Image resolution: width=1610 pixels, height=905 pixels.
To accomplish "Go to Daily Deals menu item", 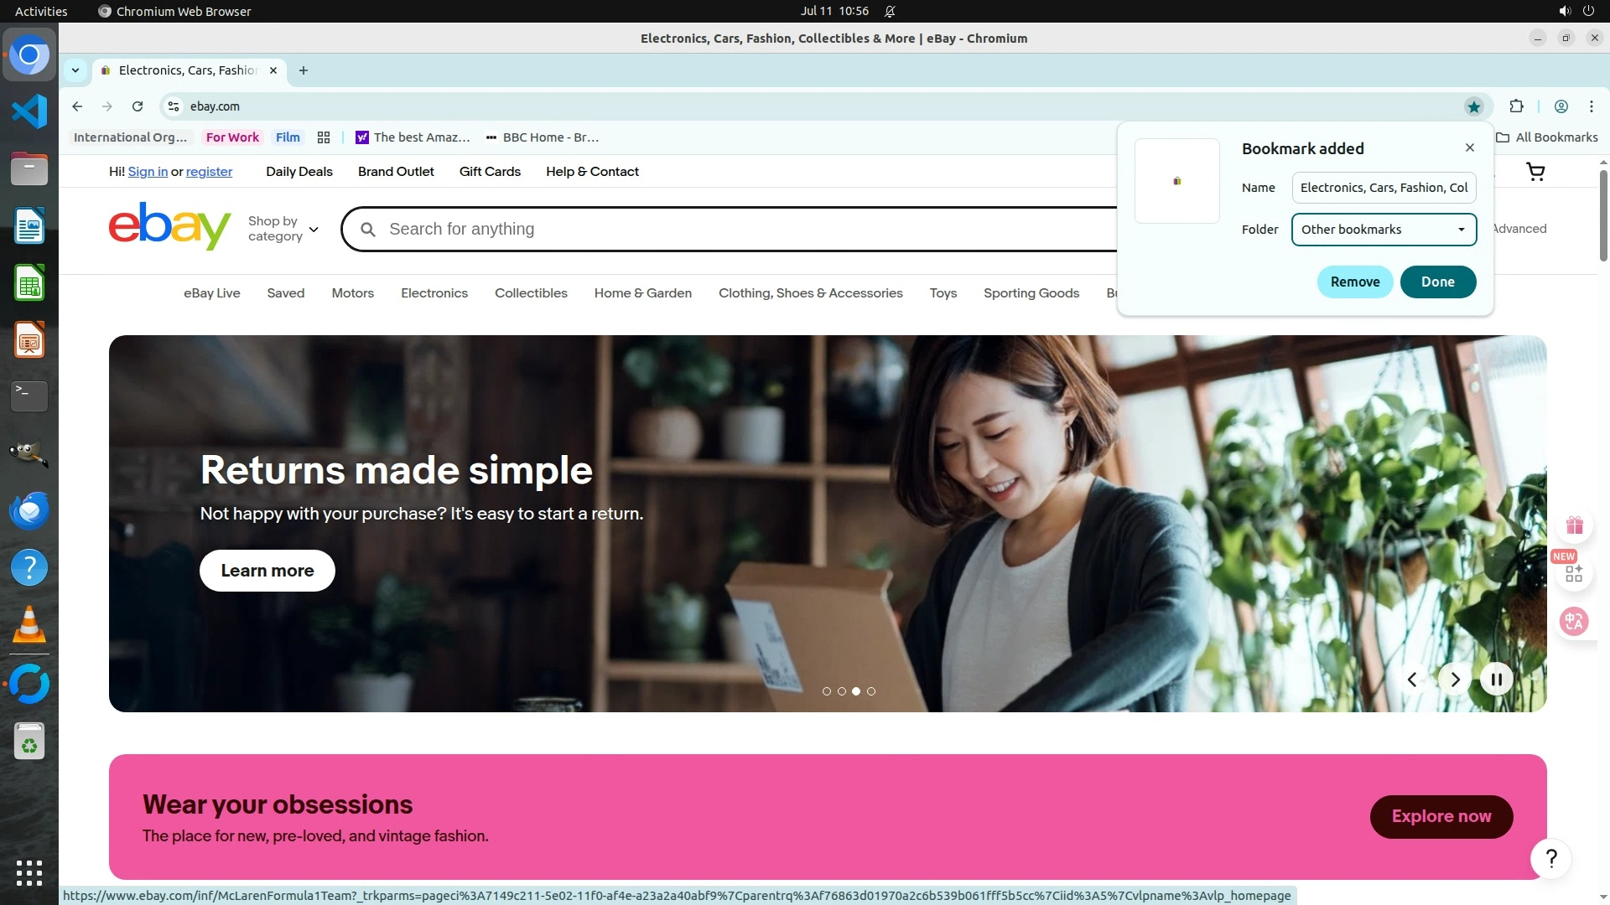I will click(x=299, y=172).
